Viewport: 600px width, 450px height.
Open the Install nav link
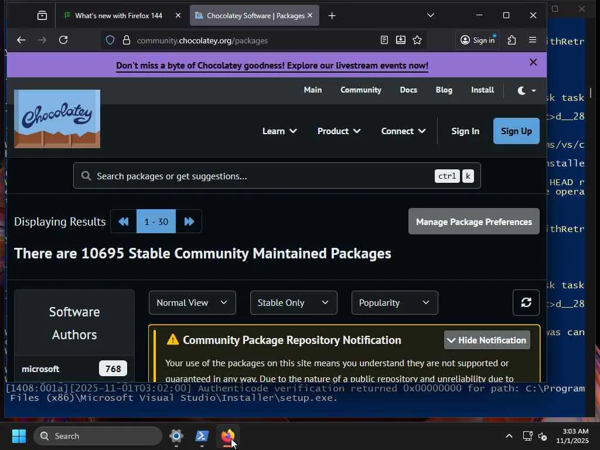(482, 90)
